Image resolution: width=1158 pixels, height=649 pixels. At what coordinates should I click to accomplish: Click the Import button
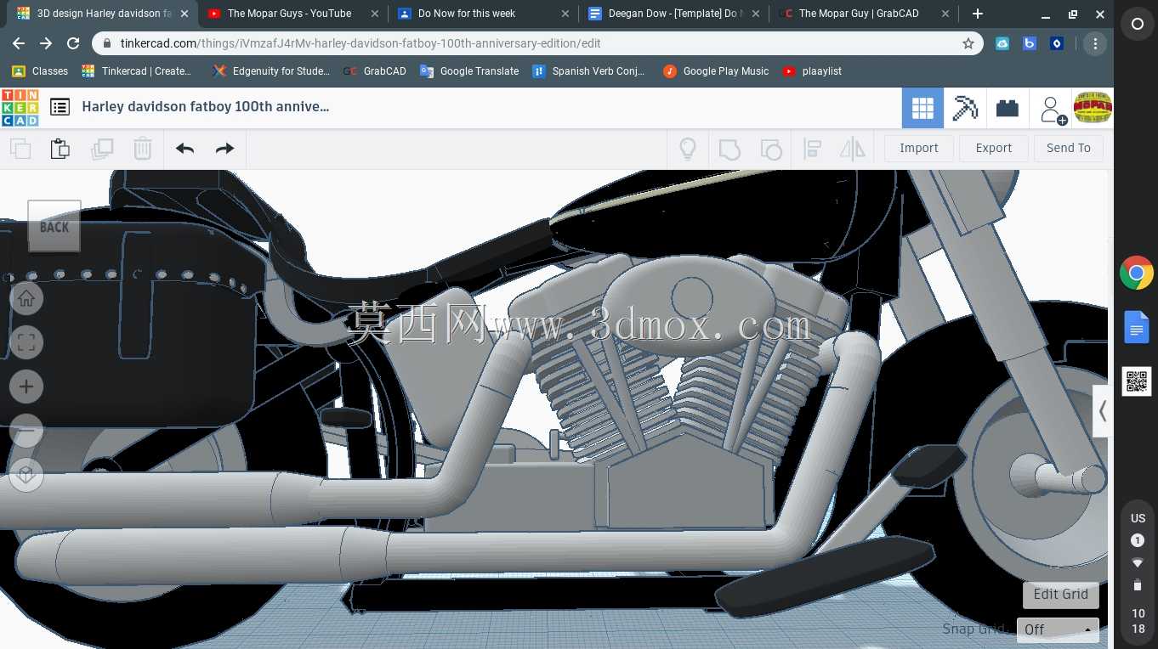(x=919, y=148)
